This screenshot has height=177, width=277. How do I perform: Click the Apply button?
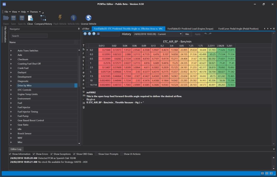[197, 34]
